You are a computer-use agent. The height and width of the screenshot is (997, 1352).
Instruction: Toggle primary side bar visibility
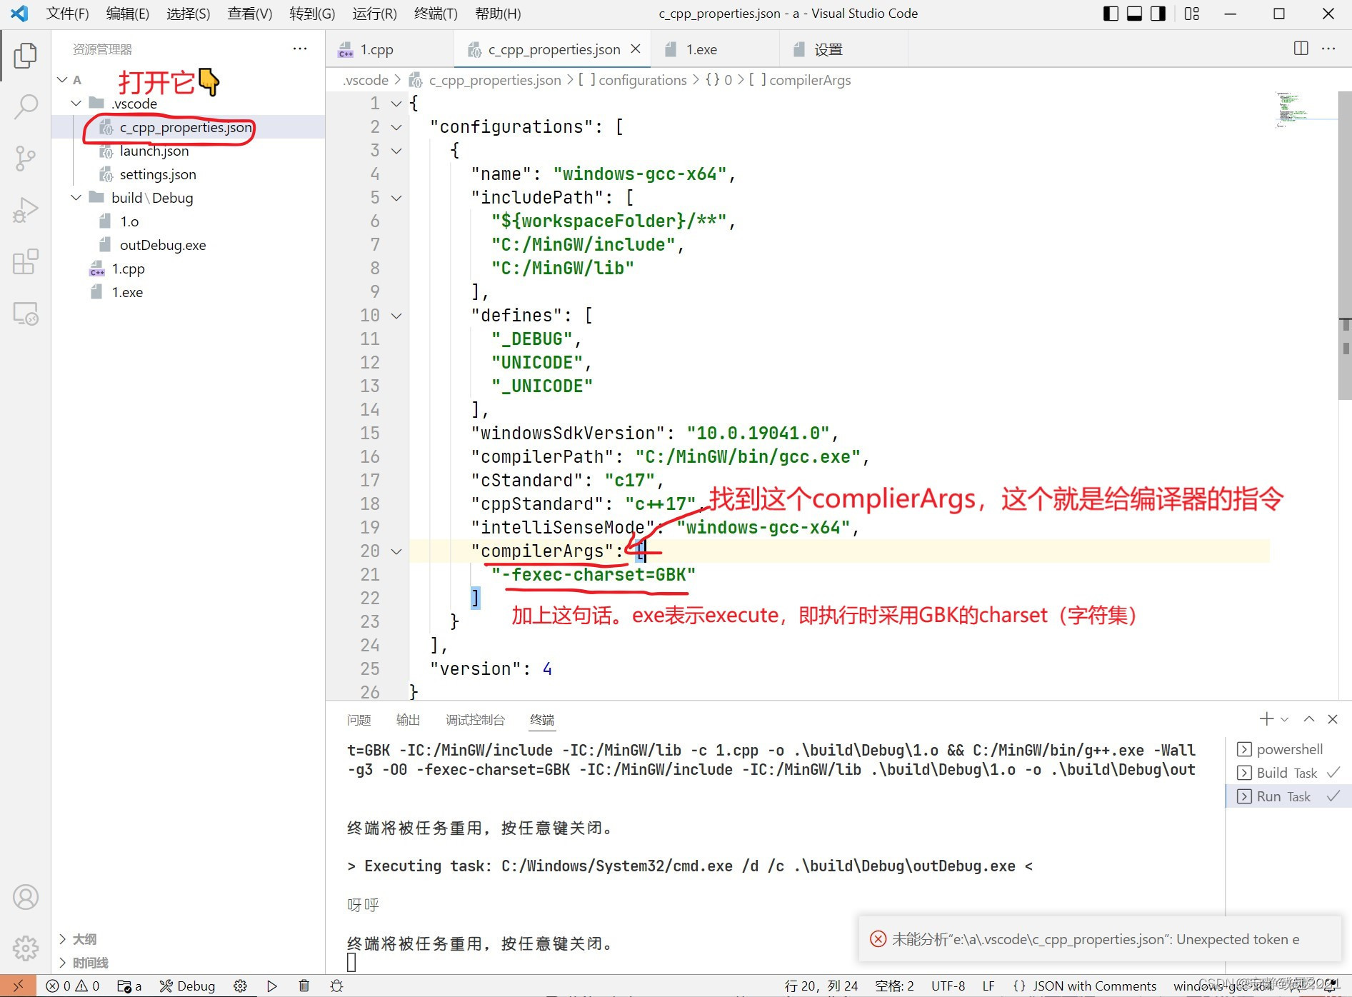click(x=1111, y=14)
